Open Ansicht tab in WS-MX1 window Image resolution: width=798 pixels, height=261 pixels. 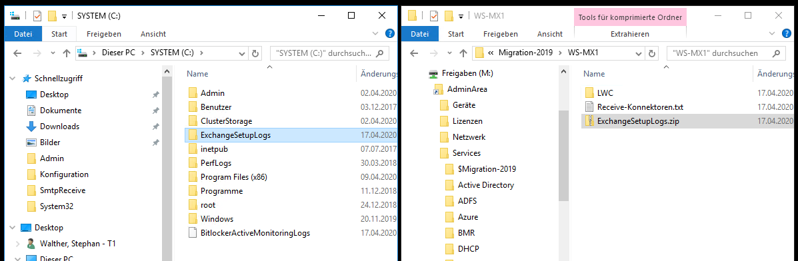tap(549, 34)
